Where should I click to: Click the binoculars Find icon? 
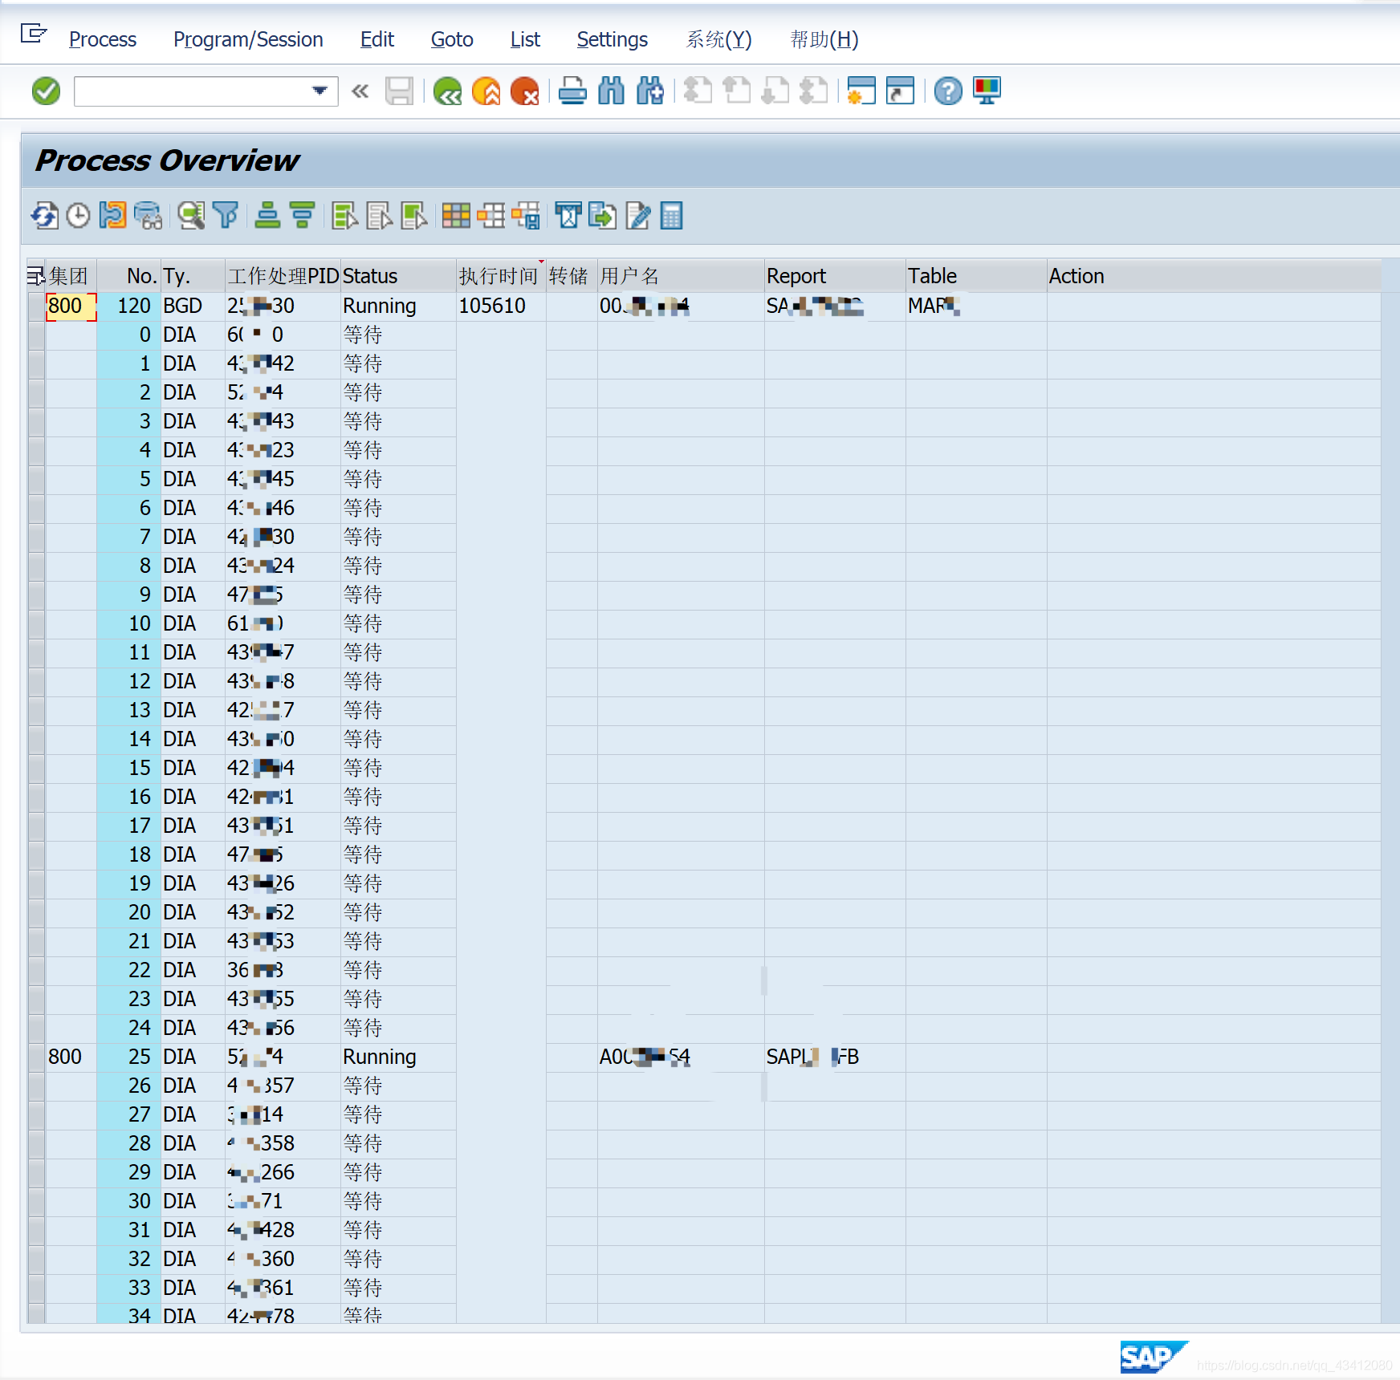click(612, 91)
